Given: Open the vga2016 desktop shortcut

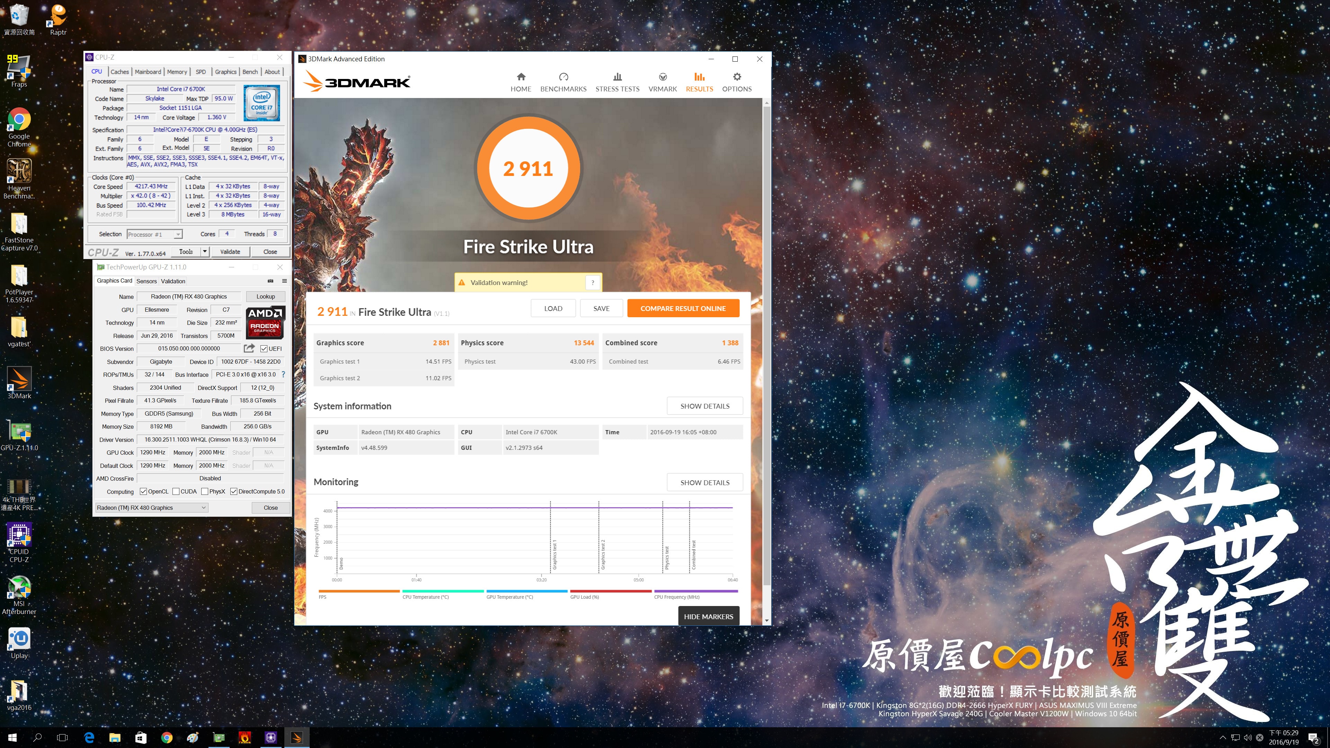Looking at the screenshot, I should pyautogui.click(x=19, y=695).
